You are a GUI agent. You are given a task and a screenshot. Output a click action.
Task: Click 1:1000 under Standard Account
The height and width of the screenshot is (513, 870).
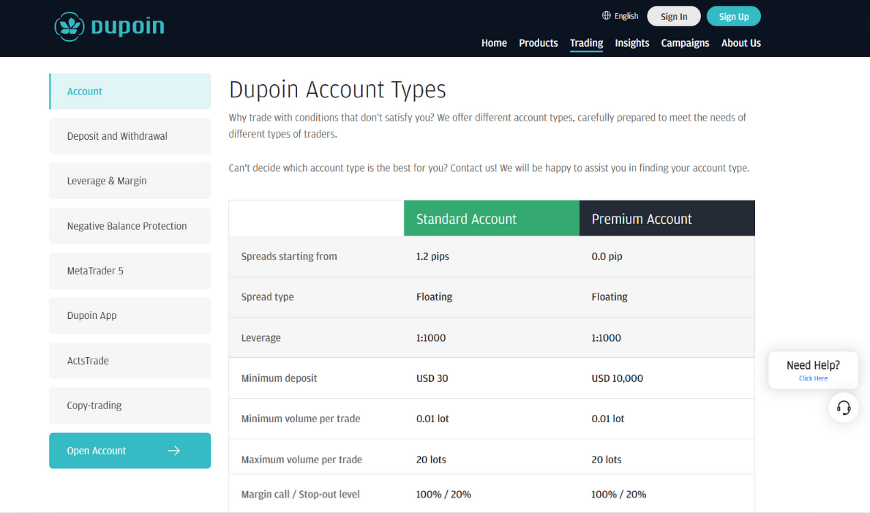pyautogui.click(x=431, y=338)
